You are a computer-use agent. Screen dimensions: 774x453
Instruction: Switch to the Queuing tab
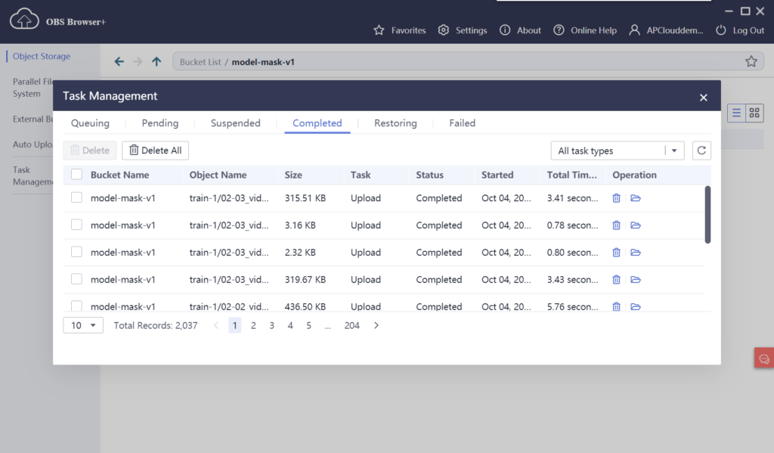(91, 123)
